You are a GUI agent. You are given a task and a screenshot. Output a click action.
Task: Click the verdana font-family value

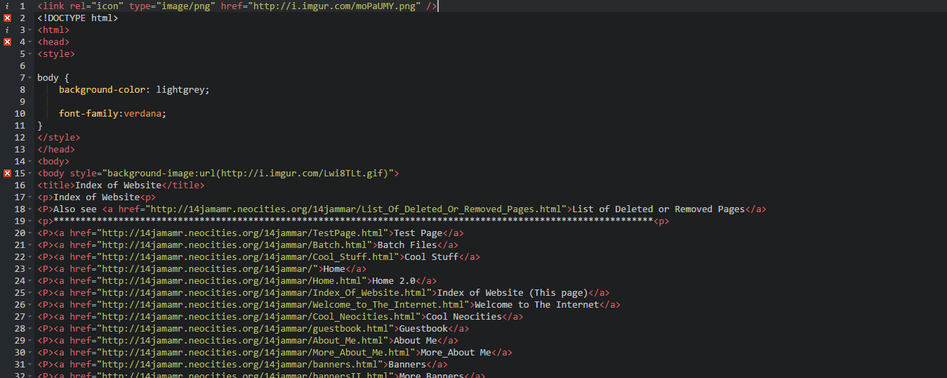pos(145,113)
